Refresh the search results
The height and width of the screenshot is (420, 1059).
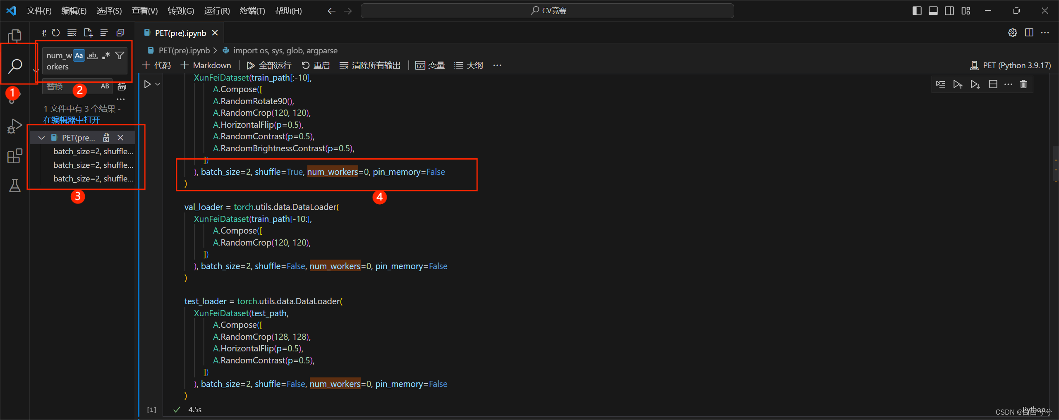(x=56, y=33)
